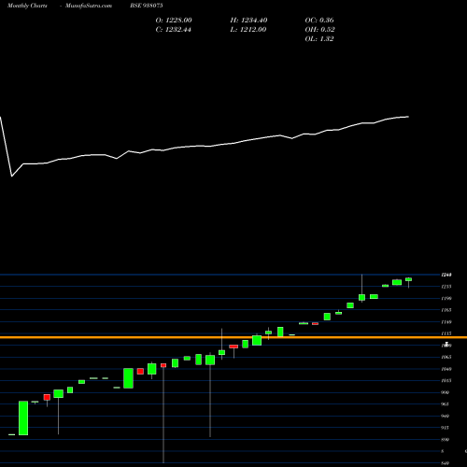Click the 915 price axis label

click(x=446, y=428)
